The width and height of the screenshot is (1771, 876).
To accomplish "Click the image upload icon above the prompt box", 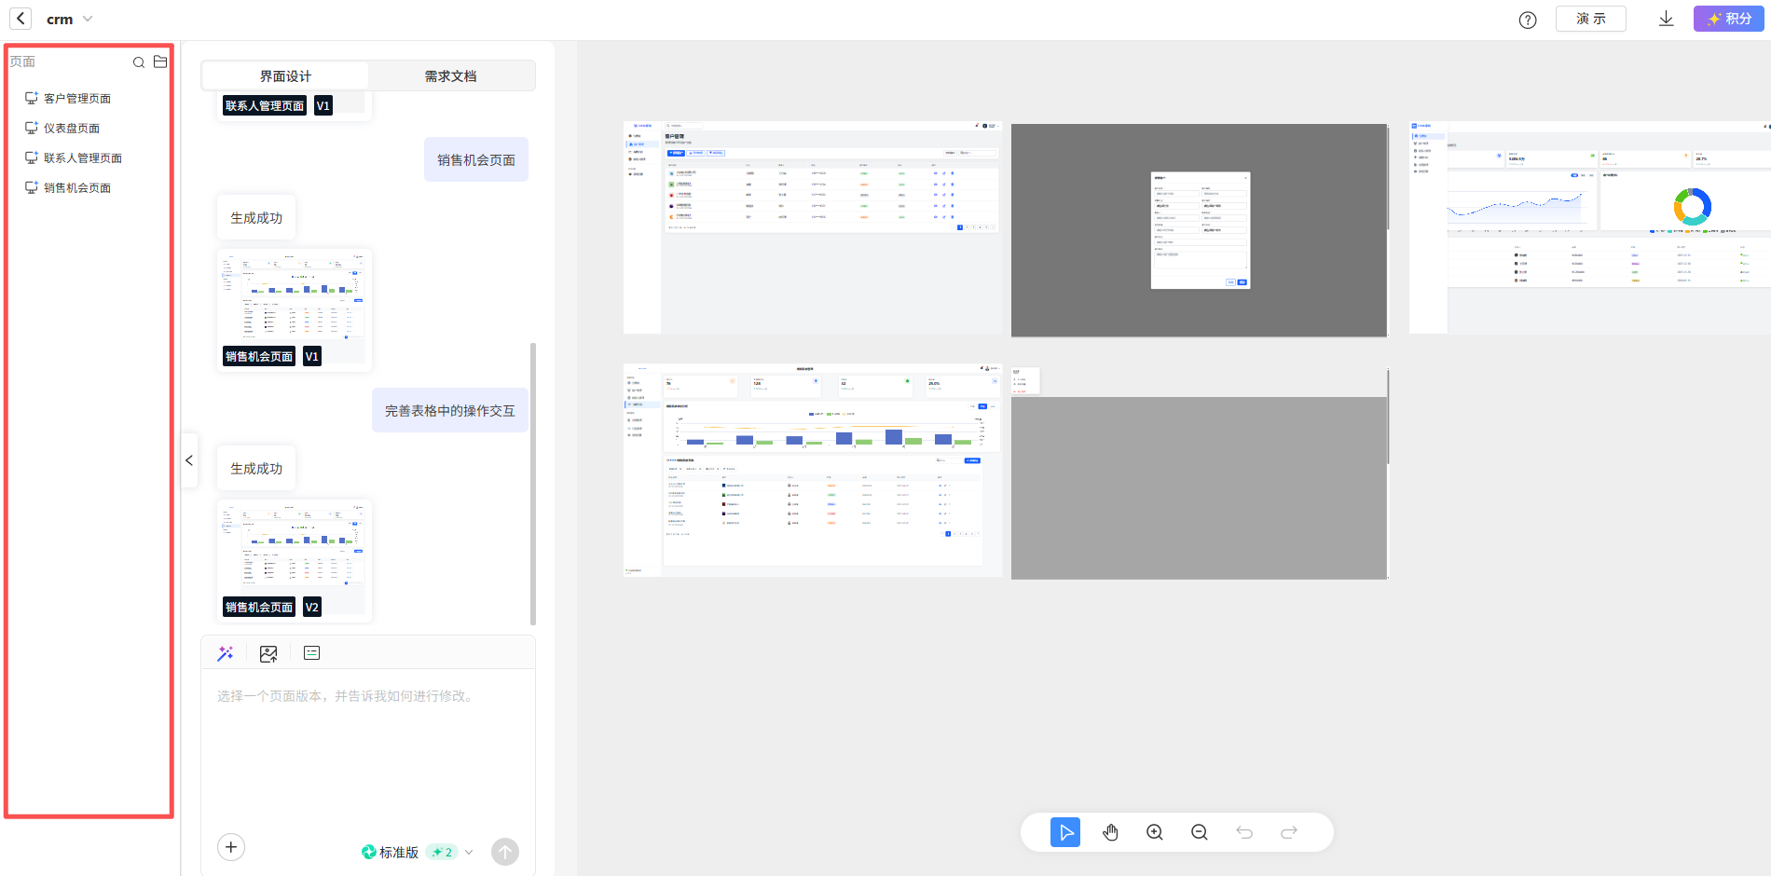I will click(x=268, y=653).
